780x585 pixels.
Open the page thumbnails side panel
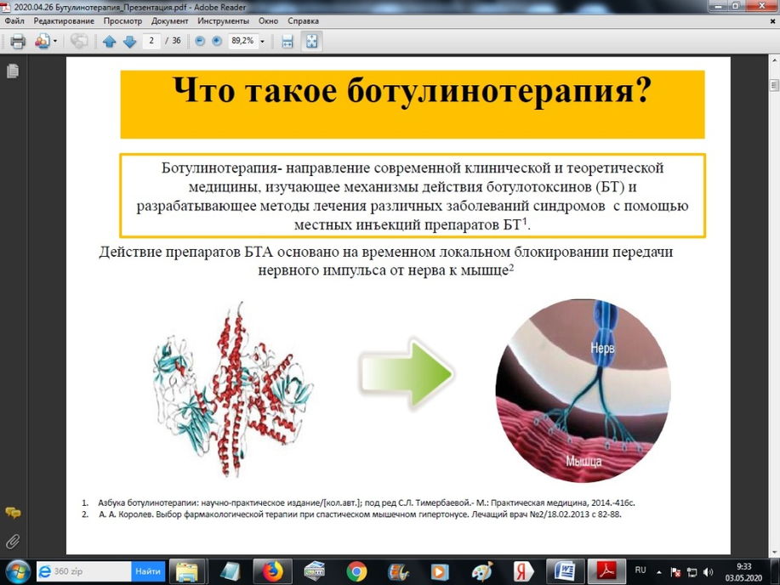click(x=12, y=71)
